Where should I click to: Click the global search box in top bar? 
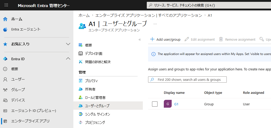pos(209,5)
